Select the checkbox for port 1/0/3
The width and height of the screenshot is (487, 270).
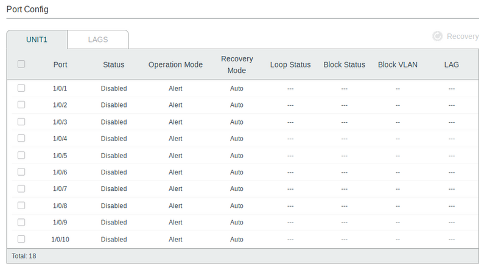tap(21, 122)
